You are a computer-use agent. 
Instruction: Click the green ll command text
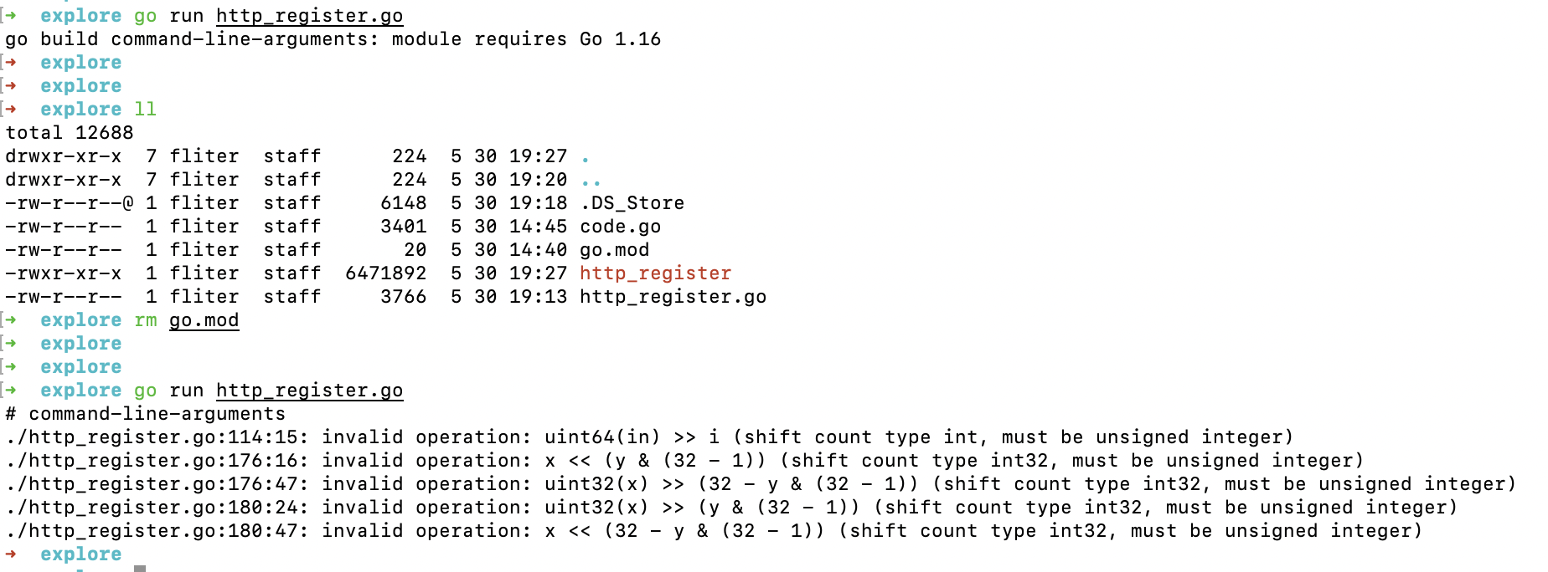145,110
